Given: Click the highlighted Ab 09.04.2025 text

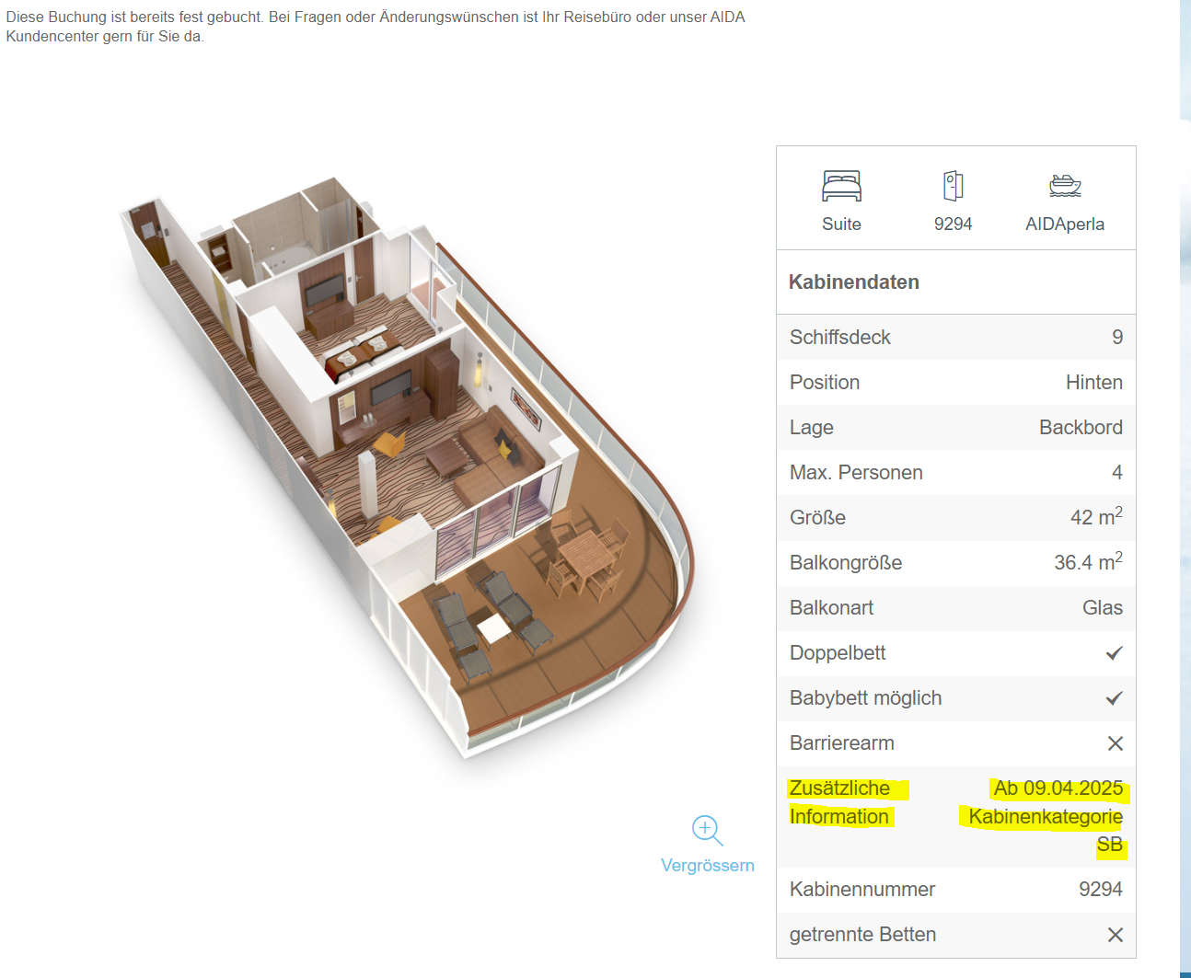Looking at the screenshot, I should (x=1058, y=788).
